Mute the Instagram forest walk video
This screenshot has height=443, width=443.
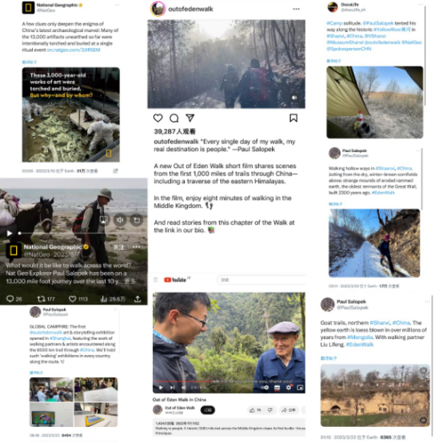pyautogui.click(x=294, y=98)
